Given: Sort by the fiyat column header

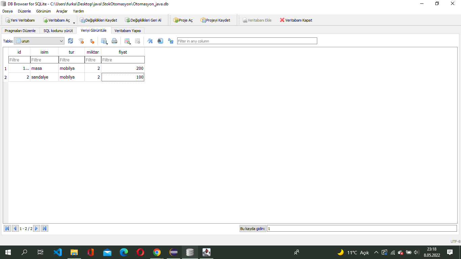Looking at the screenshot, I should tap(123, 52).
